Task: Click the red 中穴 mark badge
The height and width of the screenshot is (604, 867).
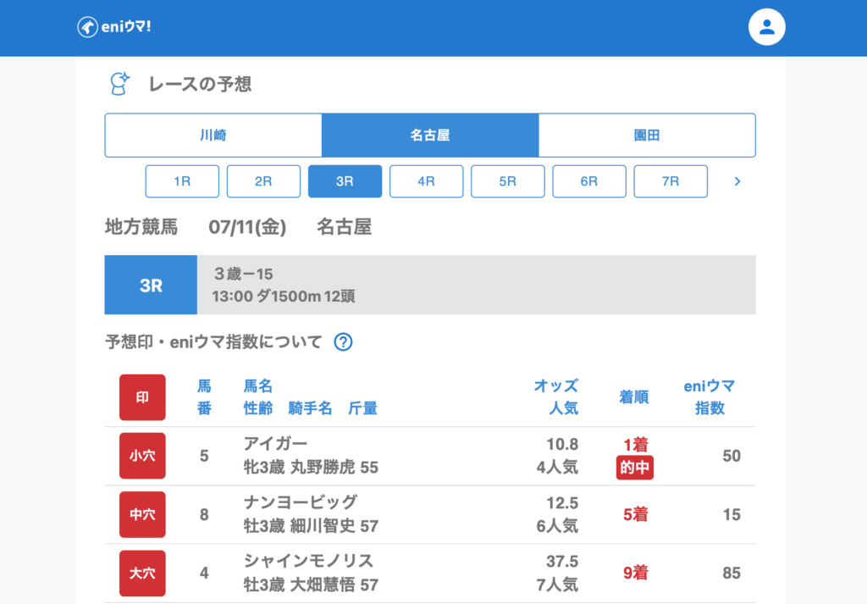Action: (142, 514)
